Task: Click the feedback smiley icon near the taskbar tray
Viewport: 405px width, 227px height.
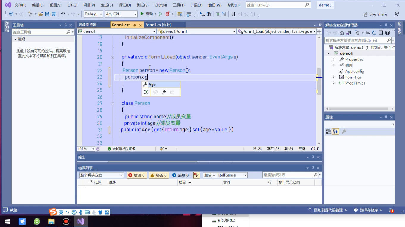Action: point(74,212)
